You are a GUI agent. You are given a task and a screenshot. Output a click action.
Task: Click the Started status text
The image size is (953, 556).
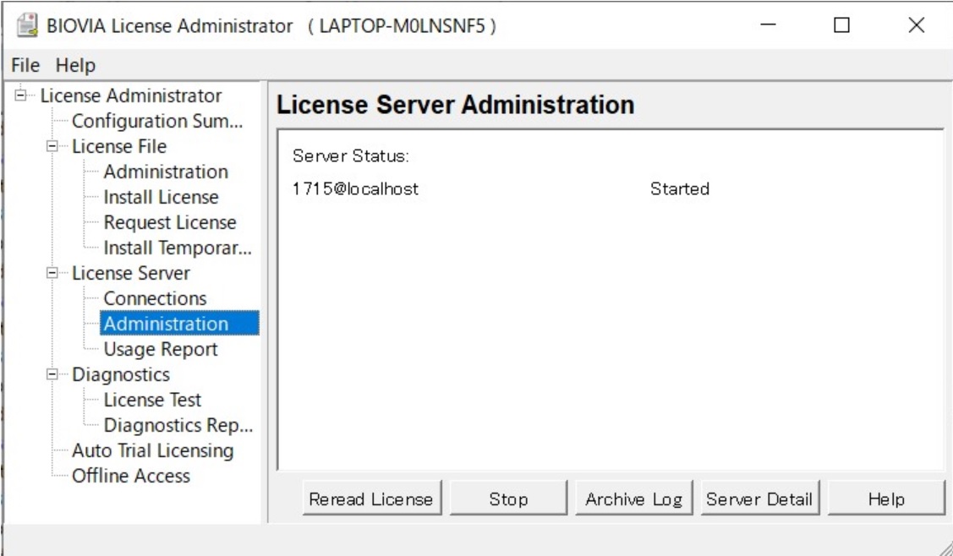click(x=680, y=189)
